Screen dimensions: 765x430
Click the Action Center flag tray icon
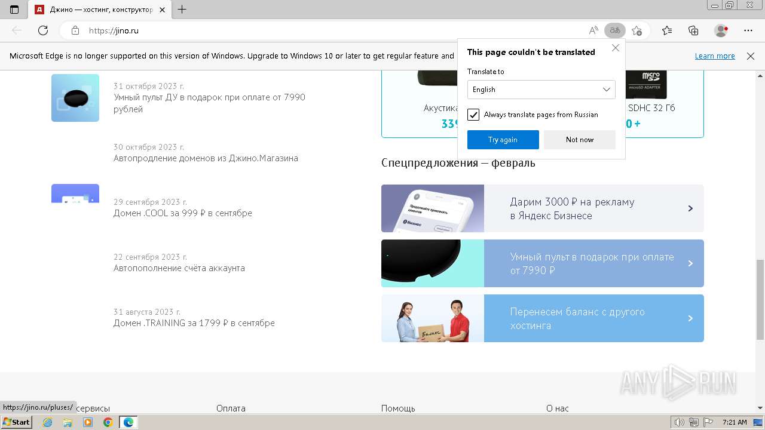pos(708,422)
